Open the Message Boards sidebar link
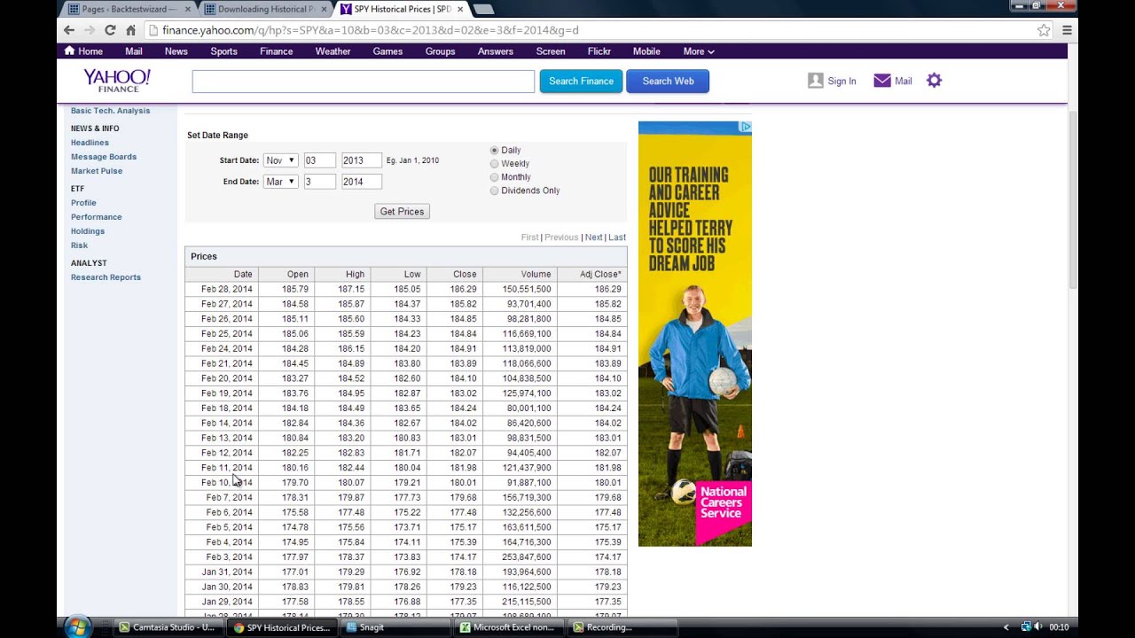 (x=104, y=157)
